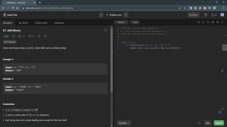Image resolution: width=227 pixels, height=127 pixels.
Task: Expand the Console panel
Action: [x=124, y=123]
